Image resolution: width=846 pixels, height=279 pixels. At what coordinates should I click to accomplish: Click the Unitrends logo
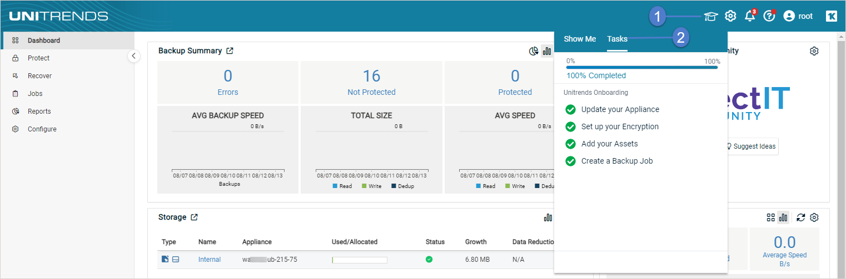click(x=58, y=16)
